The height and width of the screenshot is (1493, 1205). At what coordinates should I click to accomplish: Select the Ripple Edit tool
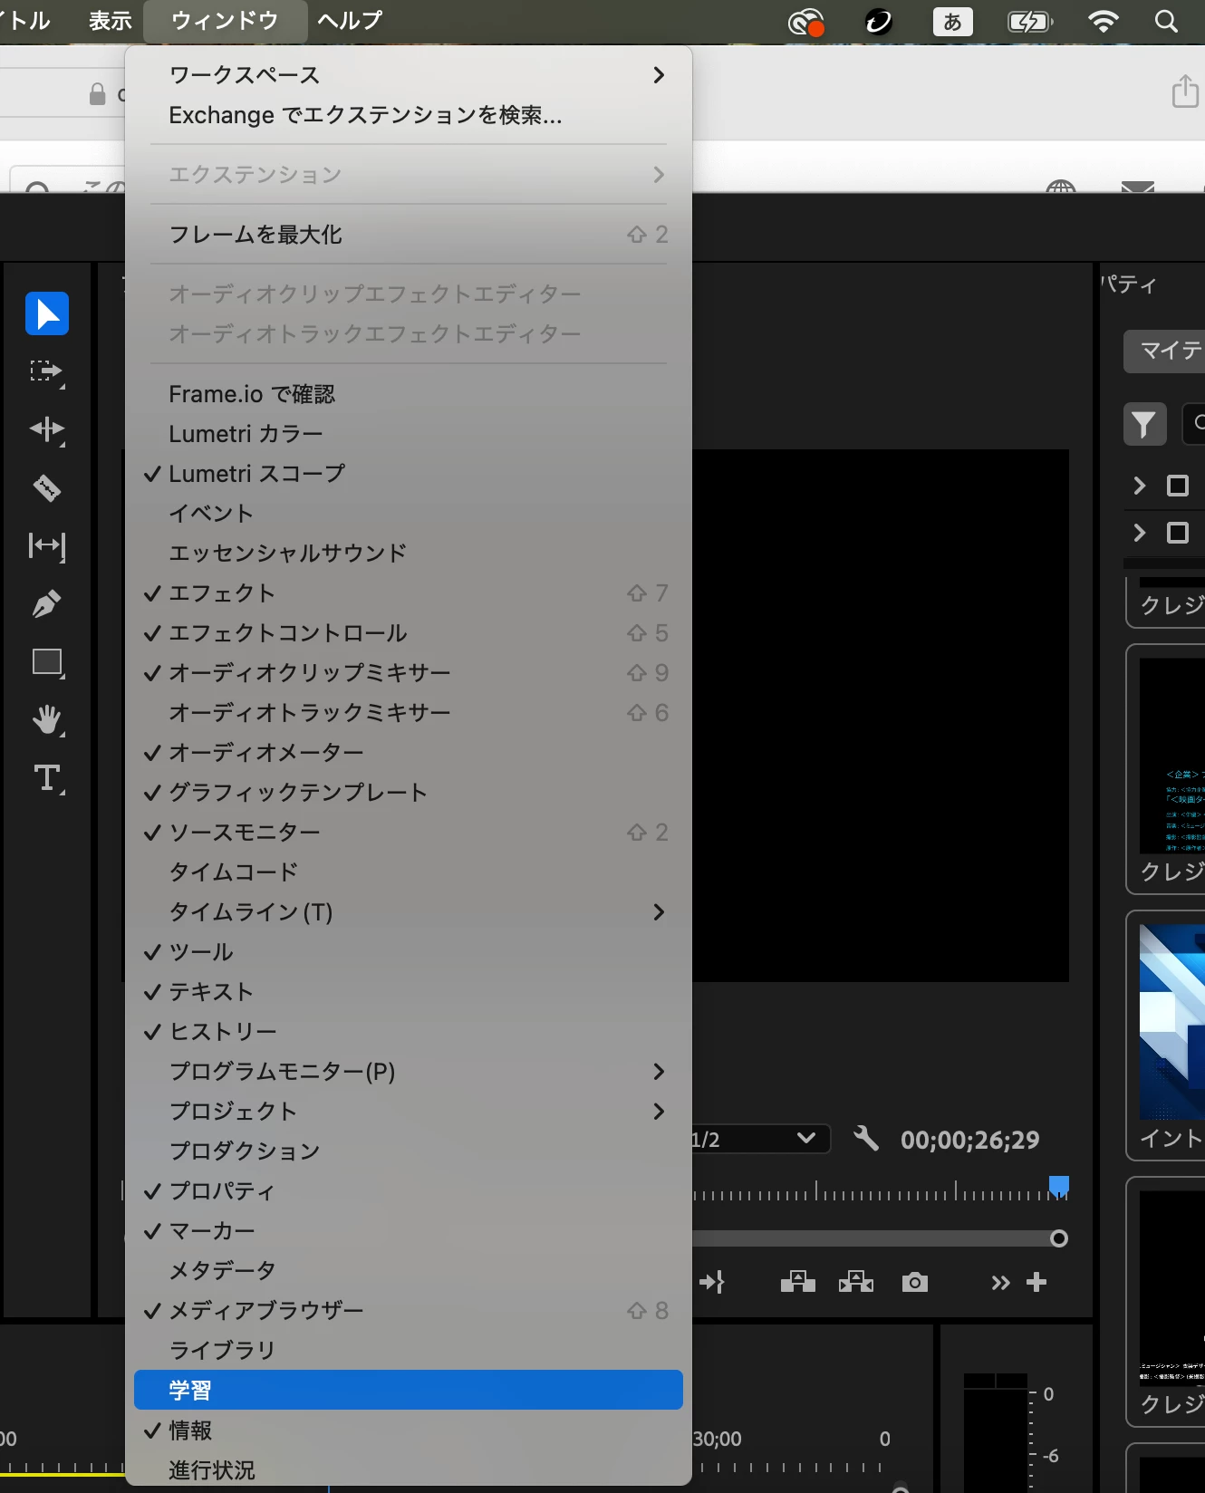47,430
